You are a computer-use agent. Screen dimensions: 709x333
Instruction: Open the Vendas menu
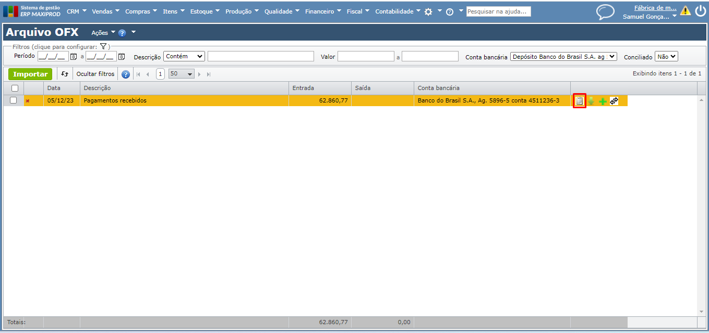click(105, 11)
